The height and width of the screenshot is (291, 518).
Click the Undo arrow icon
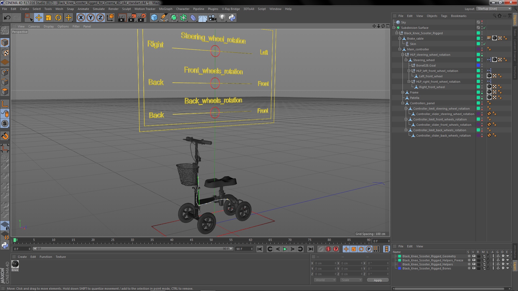tap(7, 18)
